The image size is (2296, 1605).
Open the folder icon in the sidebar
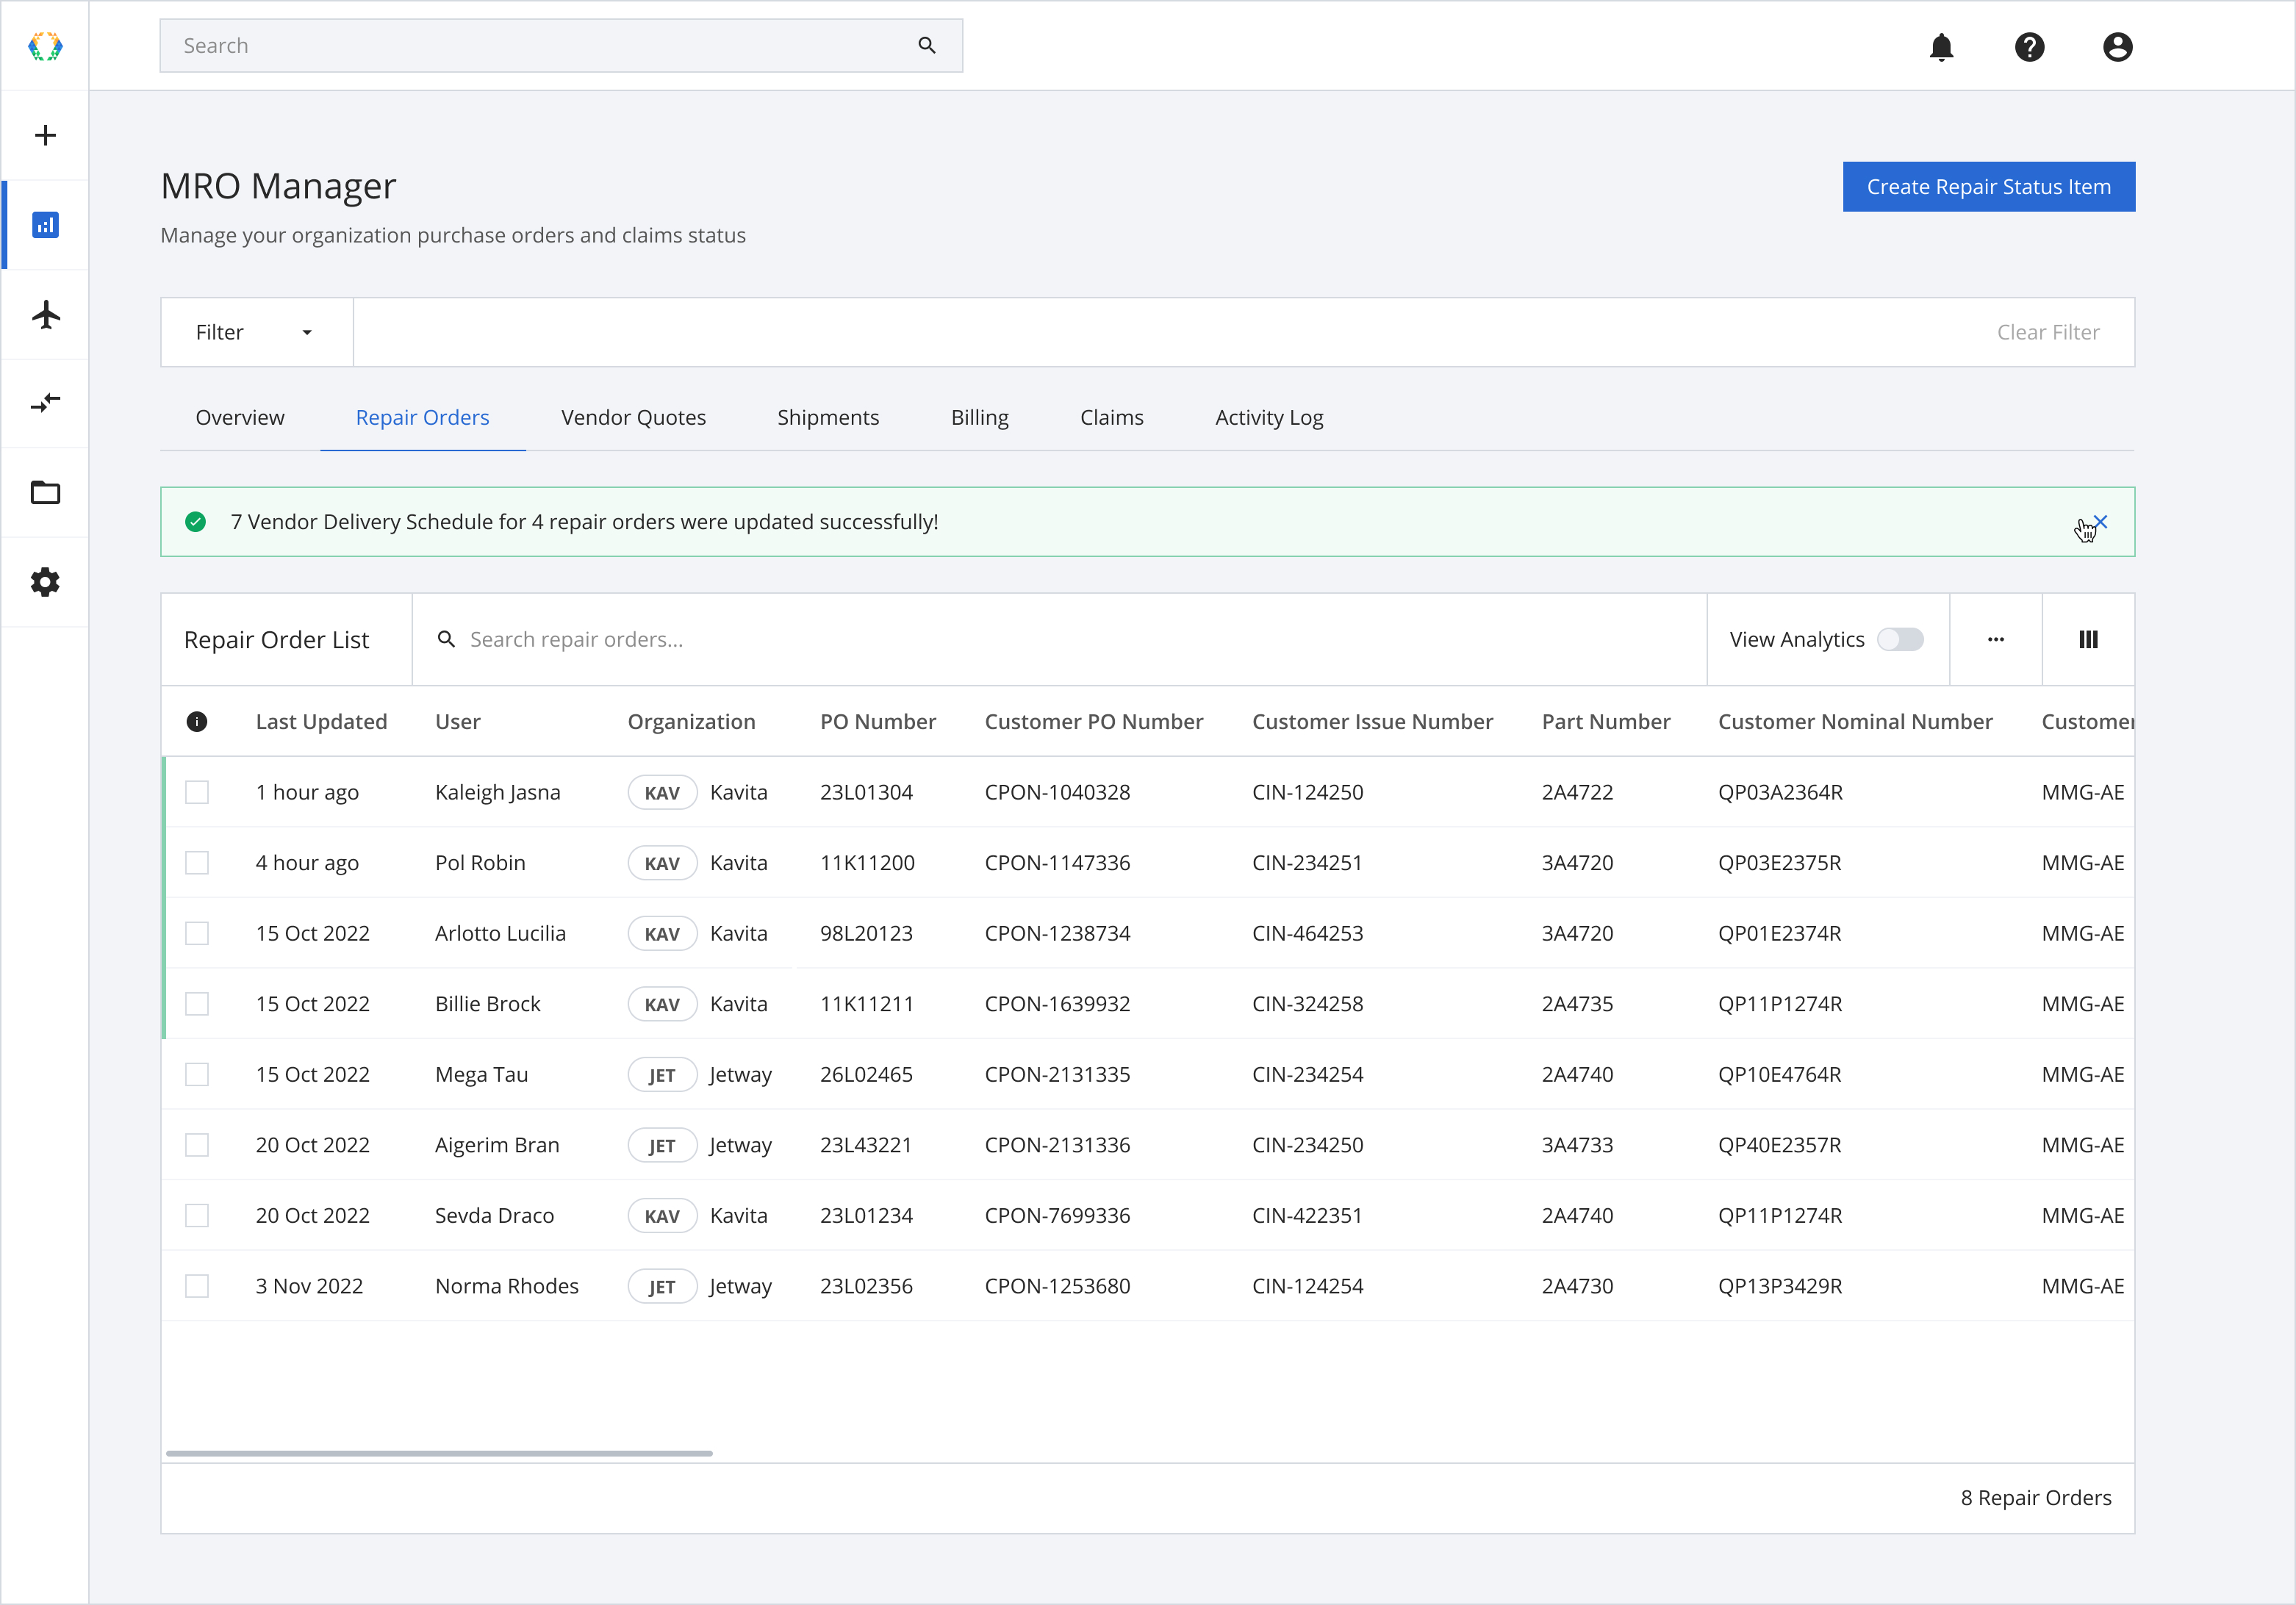point(45,493)
